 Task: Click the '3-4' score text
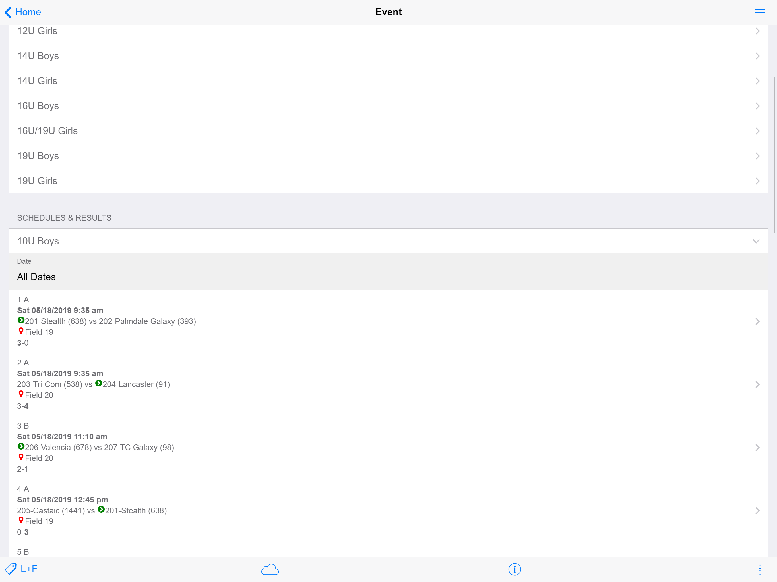tap(23, 406)
